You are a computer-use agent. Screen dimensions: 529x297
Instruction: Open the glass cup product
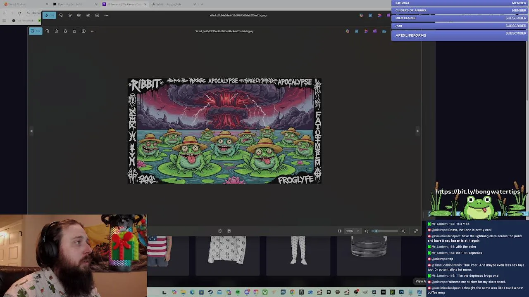pyautogui.click(x=369, y=246)
